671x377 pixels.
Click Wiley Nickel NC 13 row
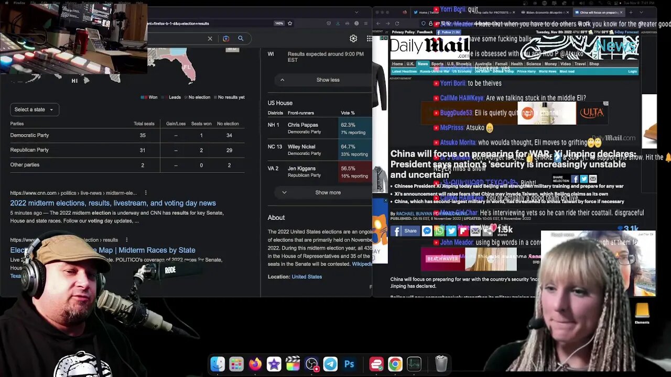coord(320,150)
